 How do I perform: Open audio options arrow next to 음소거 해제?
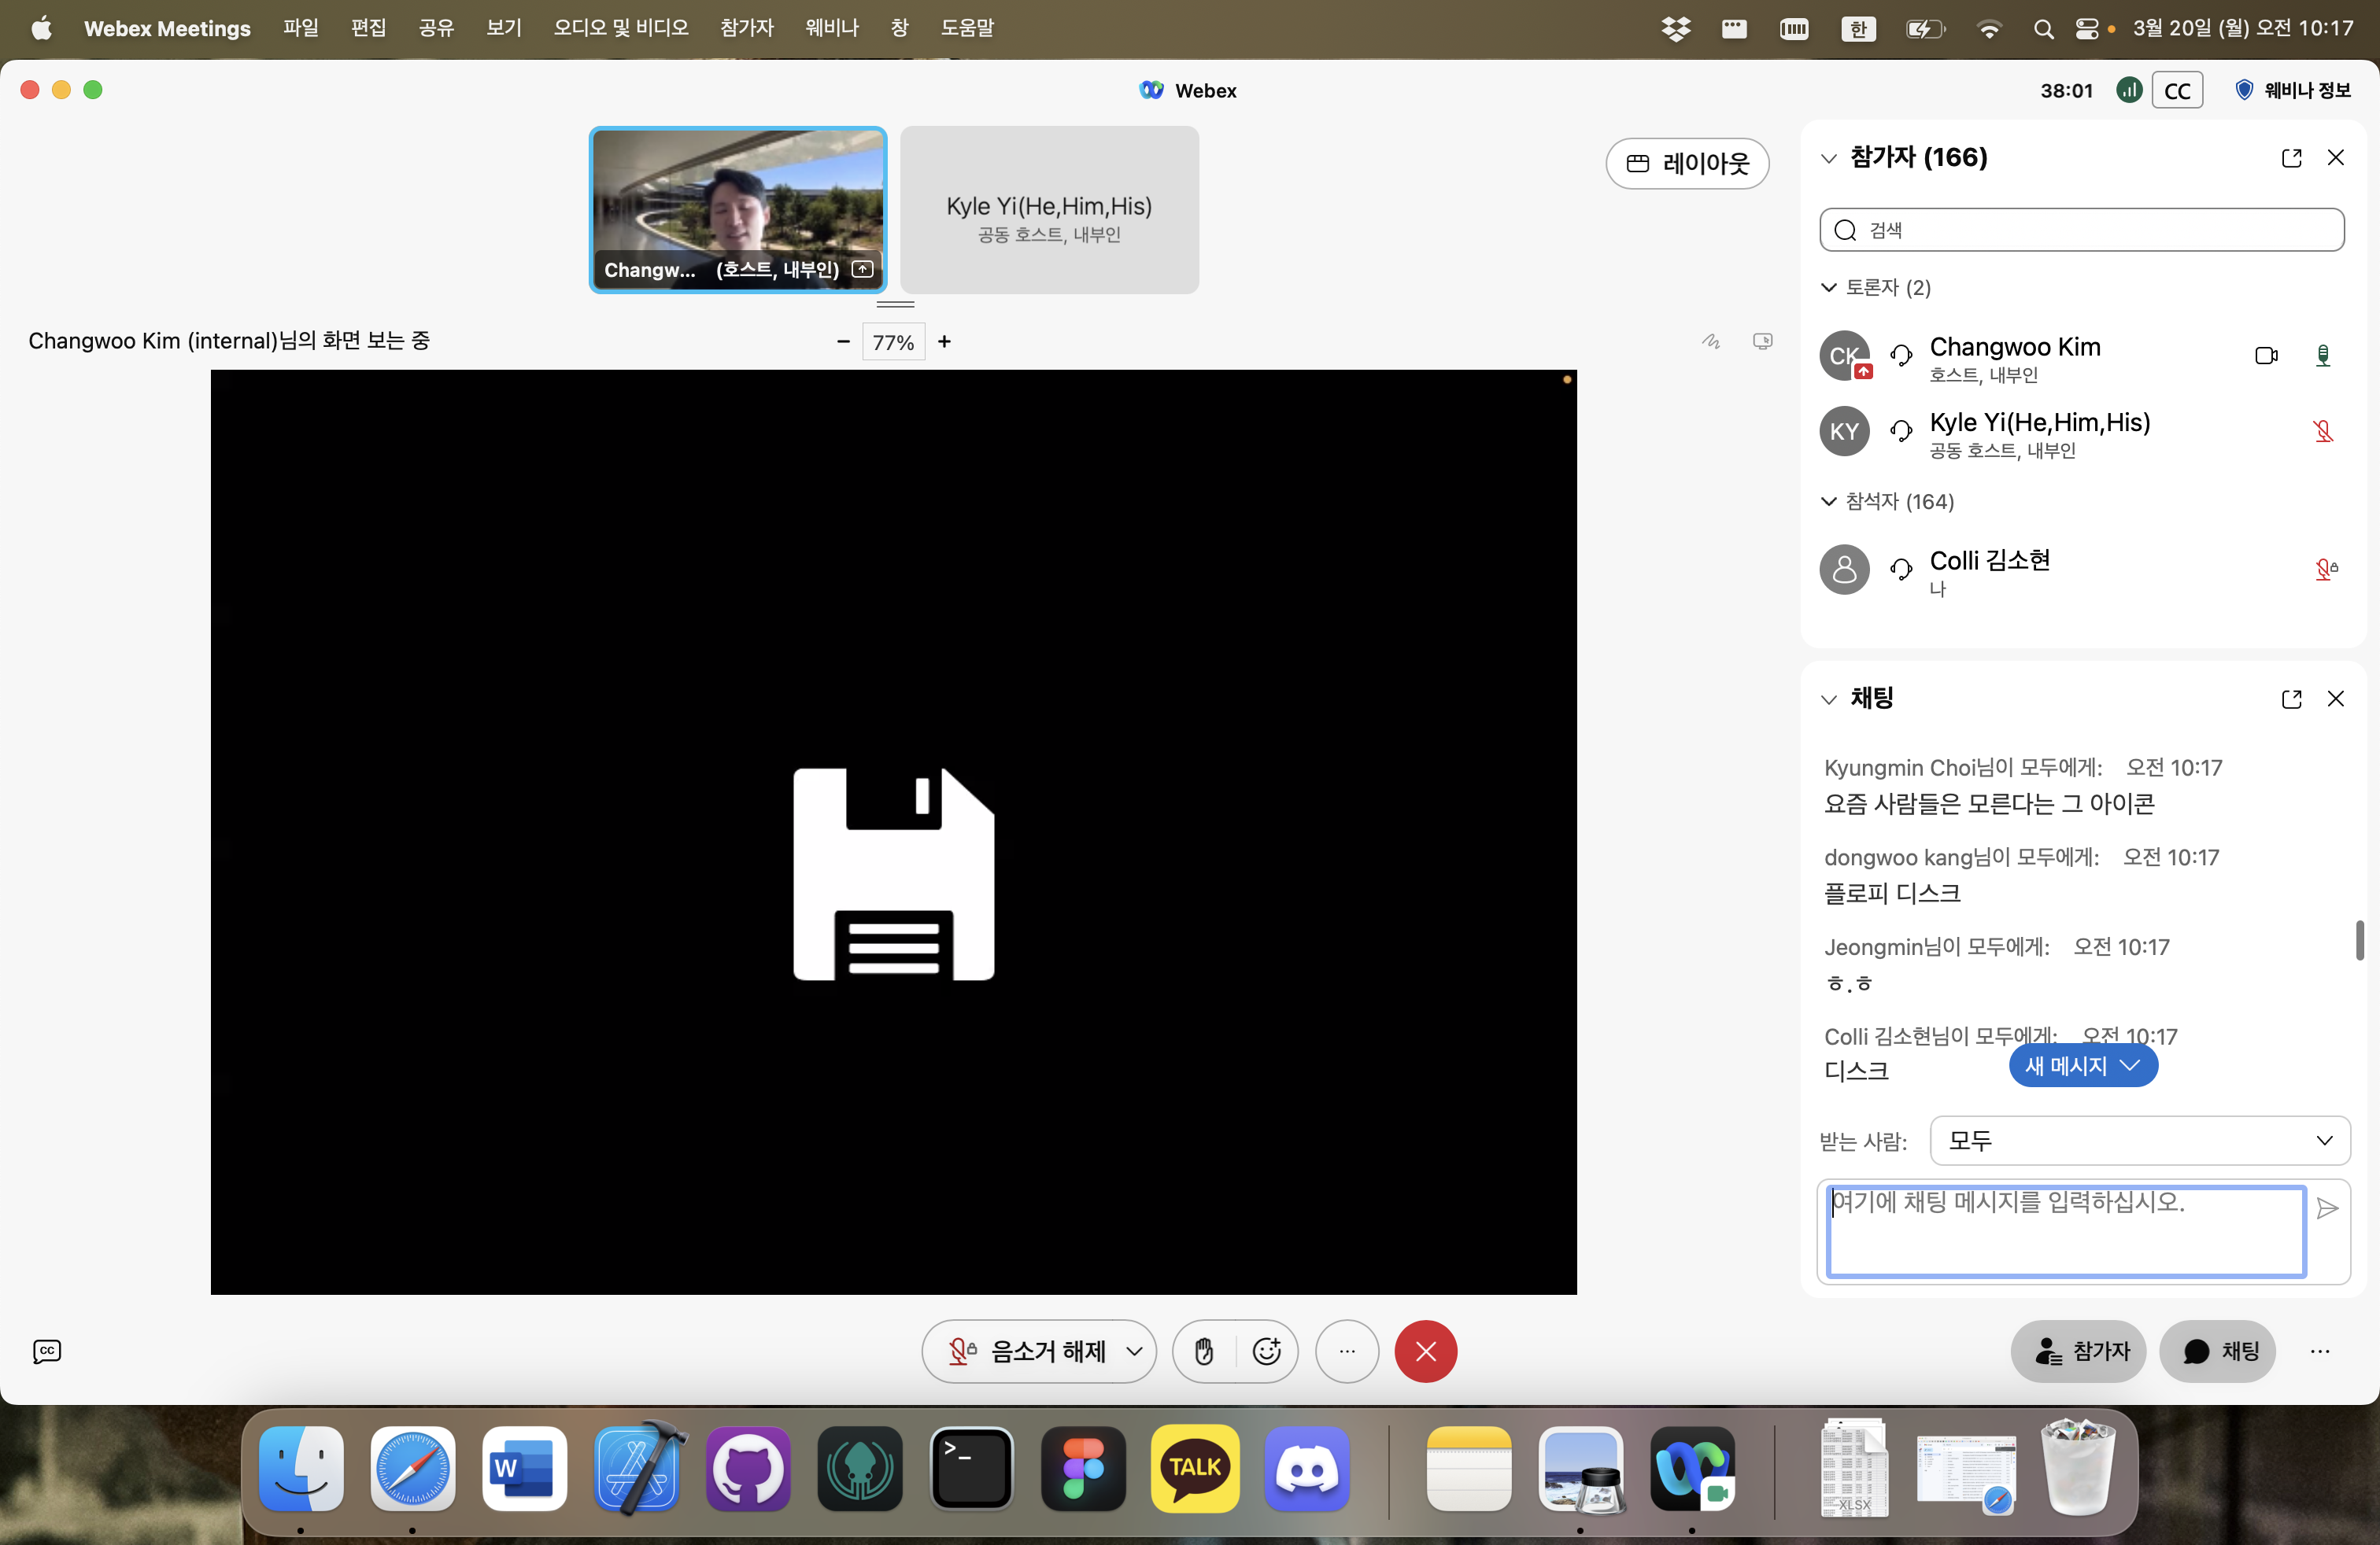click(x=1134, y=1352)
